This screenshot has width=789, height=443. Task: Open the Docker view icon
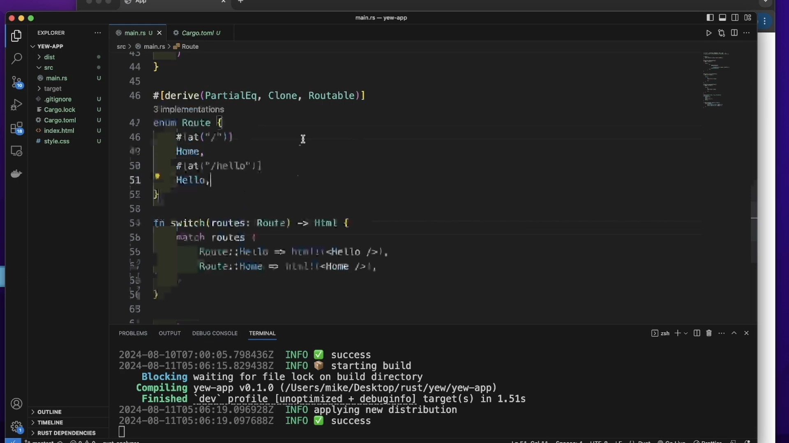point(16,174)
